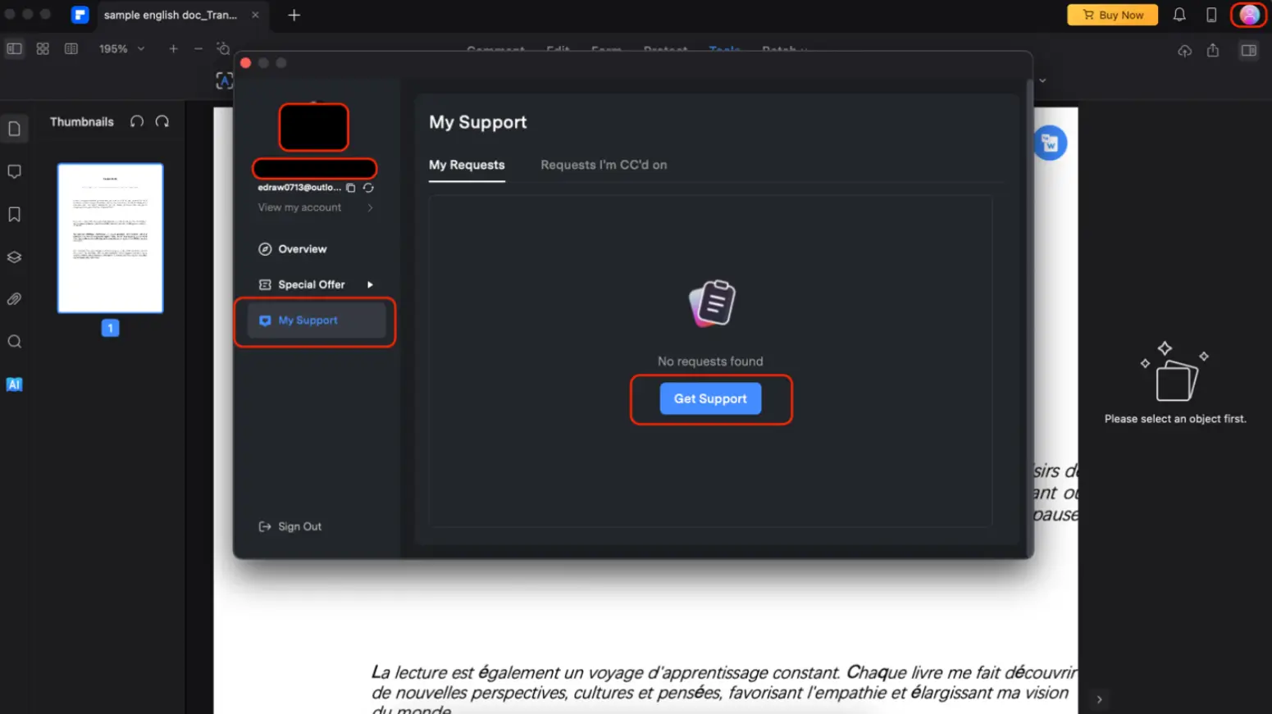This screenshot has height=714, width=1272.
Task: Toggle grid page view mode
Action: coord(43,48)
